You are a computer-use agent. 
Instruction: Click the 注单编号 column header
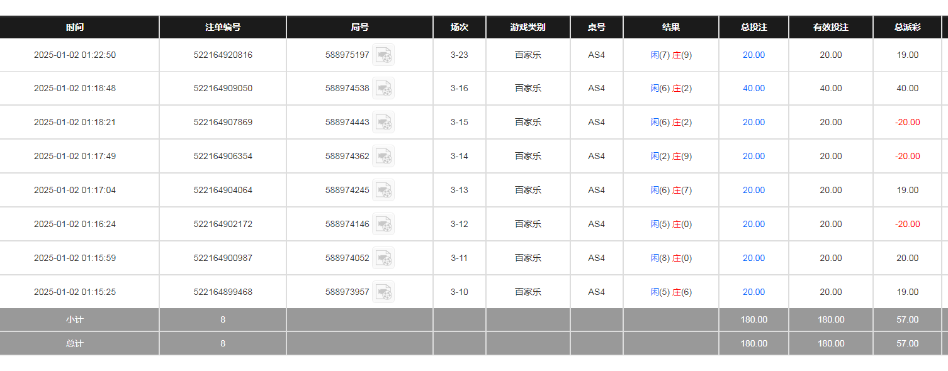223,28
